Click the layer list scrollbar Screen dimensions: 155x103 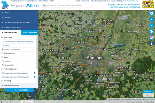(37, 53)
